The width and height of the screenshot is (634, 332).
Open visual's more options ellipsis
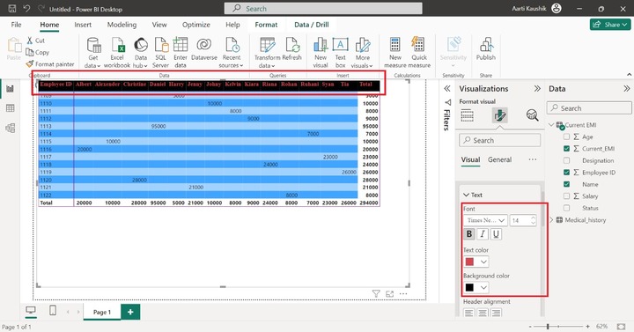403,293
